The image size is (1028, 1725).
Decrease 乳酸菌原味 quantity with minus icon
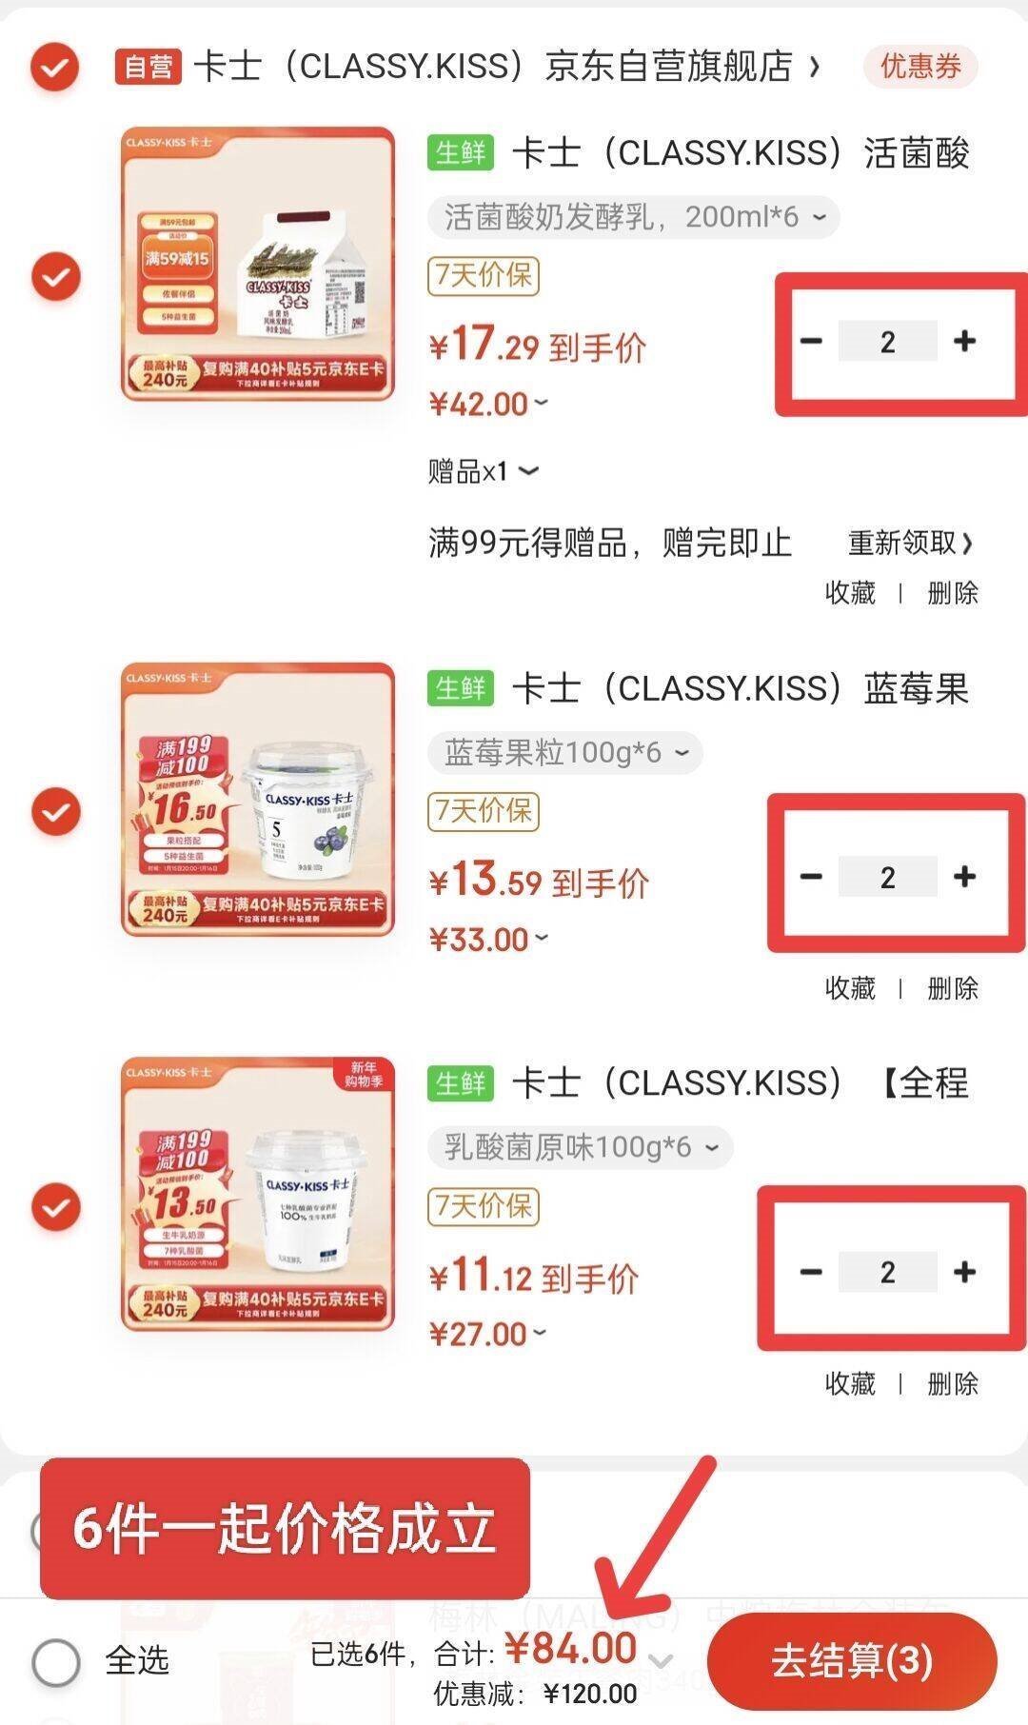(x=811, y=1271)
